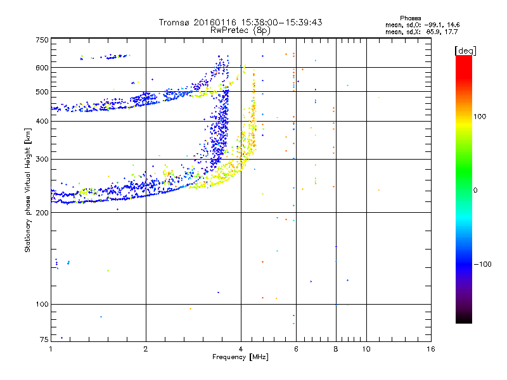This screenshot has width=507, height=380.
Task: Click the "6" x-axis tick label
Action: click(296, 349)
